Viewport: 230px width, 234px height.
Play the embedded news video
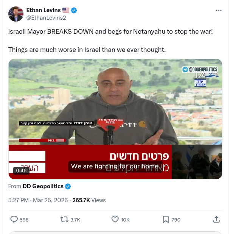[115, 119]
